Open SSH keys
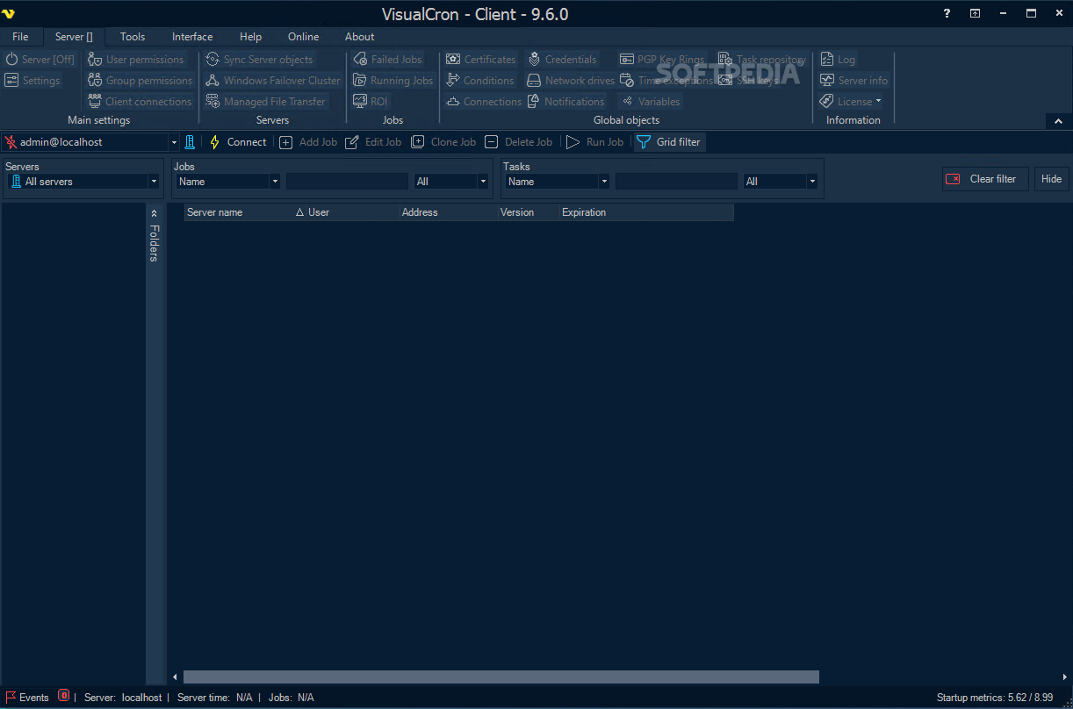 (x=748, y=81)
